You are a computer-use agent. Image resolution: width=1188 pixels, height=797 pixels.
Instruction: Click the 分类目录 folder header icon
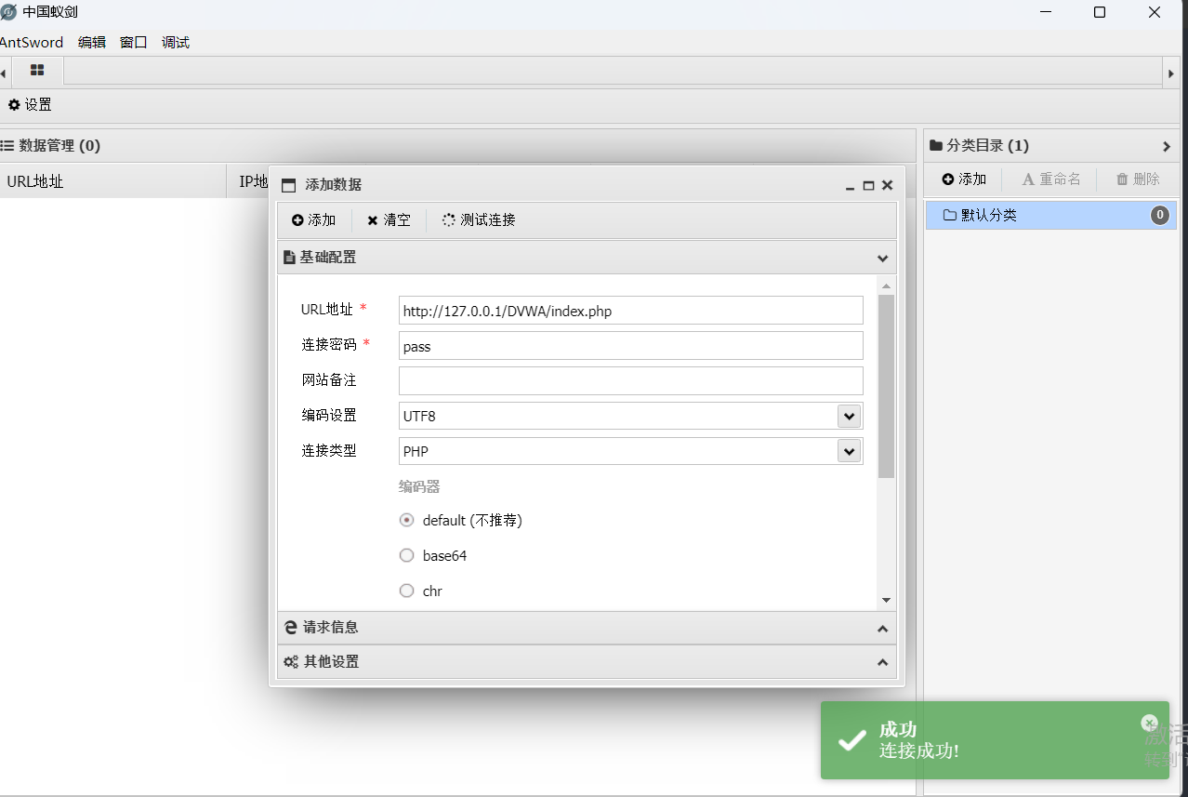click(x=936, y=145)
